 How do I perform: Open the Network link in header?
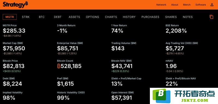coord(161,5)
